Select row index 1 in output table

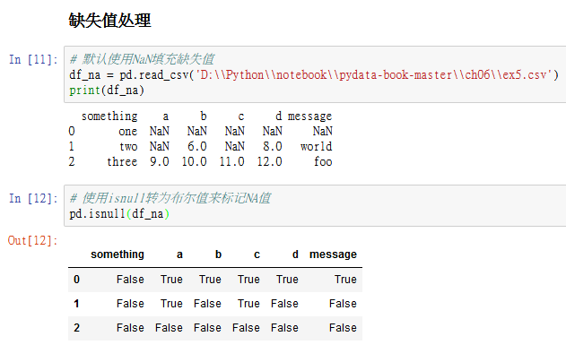[76, 304]
